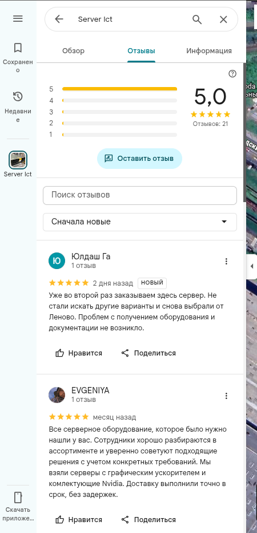
Task: Open more options for Юлдаш Га review
Action: [226, 261]
